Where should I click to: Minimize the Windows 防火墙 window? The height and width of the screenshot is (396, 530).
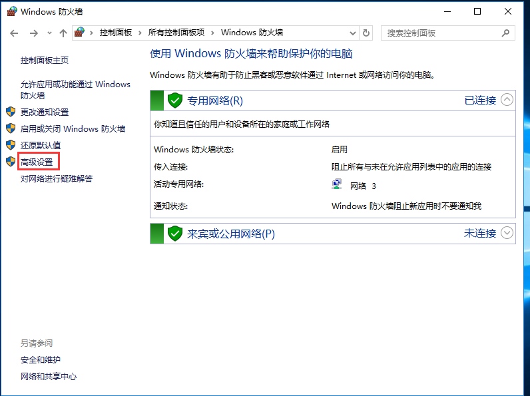[x=447, y=11]
